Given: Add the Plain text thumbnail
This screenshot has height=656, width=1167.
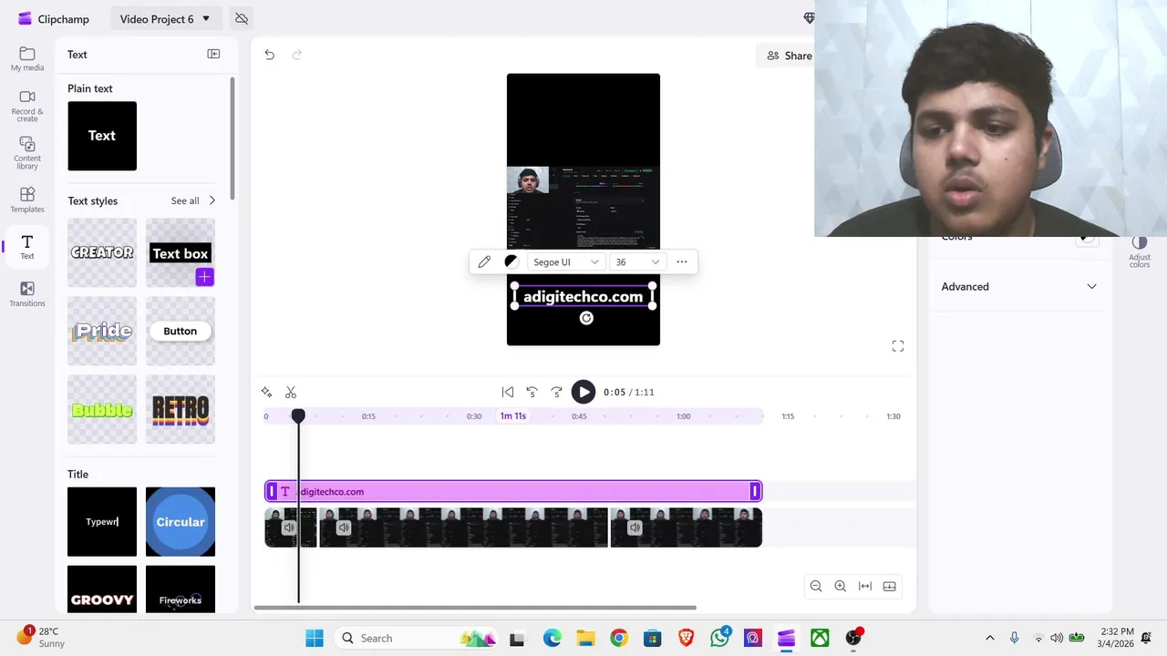Looking at the screenshot, I should (102, 136).
